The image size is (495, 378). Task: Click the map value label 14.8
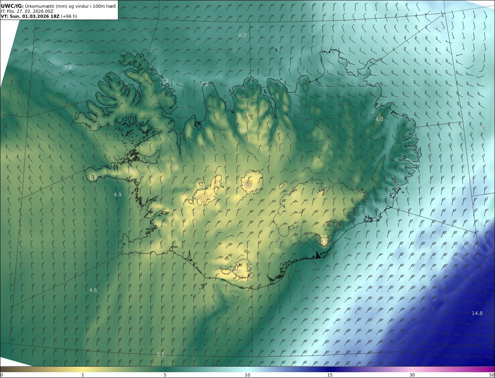477,313
